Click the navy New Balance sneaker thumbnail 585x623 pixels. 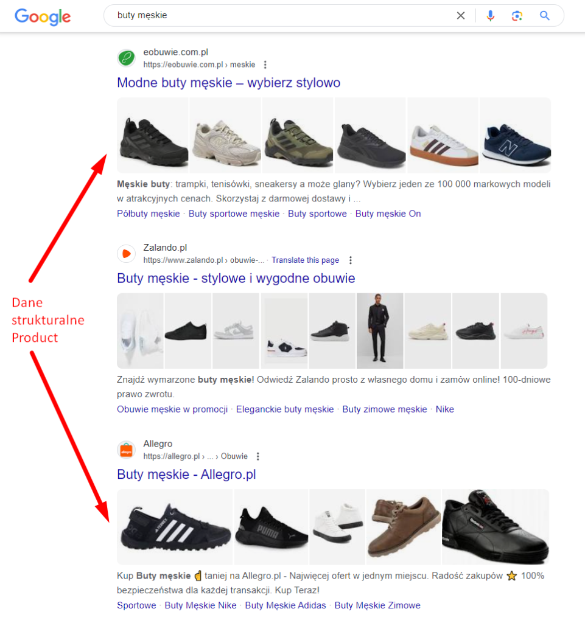tap(516, 136)
